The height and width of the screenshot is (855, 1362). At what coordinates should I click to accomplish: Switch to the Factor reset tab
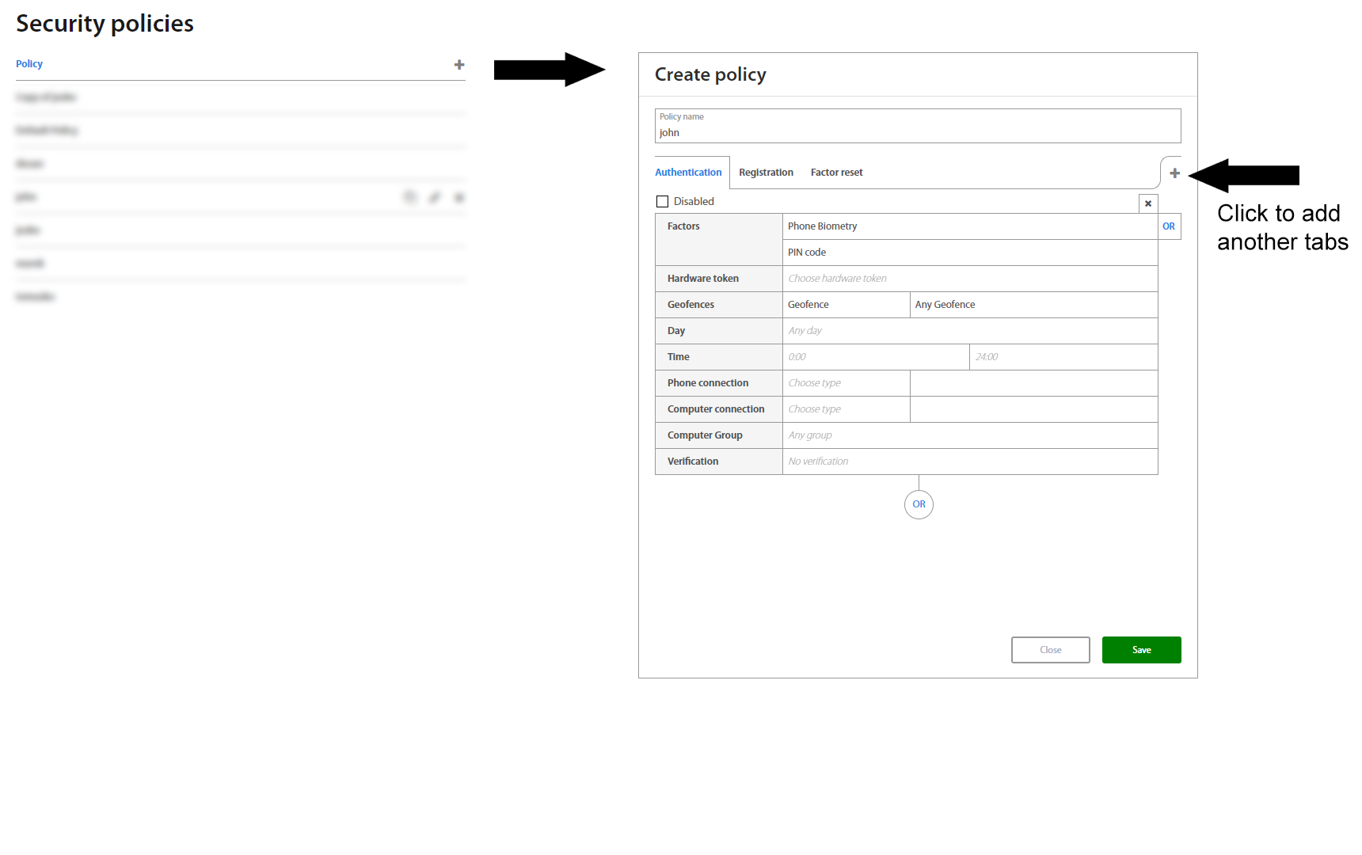point(836,173)
